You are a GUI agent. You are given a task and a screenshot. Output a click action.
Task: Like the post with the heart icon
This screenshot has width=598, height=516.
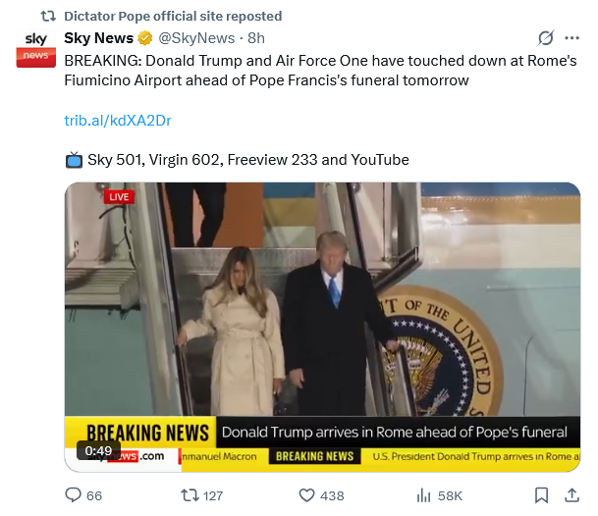coord(306,495)
